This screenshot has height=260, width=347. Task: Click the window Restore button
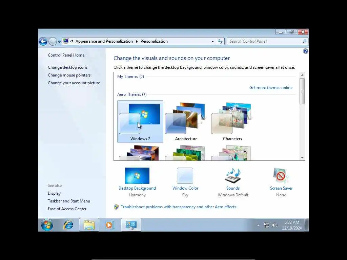tap(292, 32)
